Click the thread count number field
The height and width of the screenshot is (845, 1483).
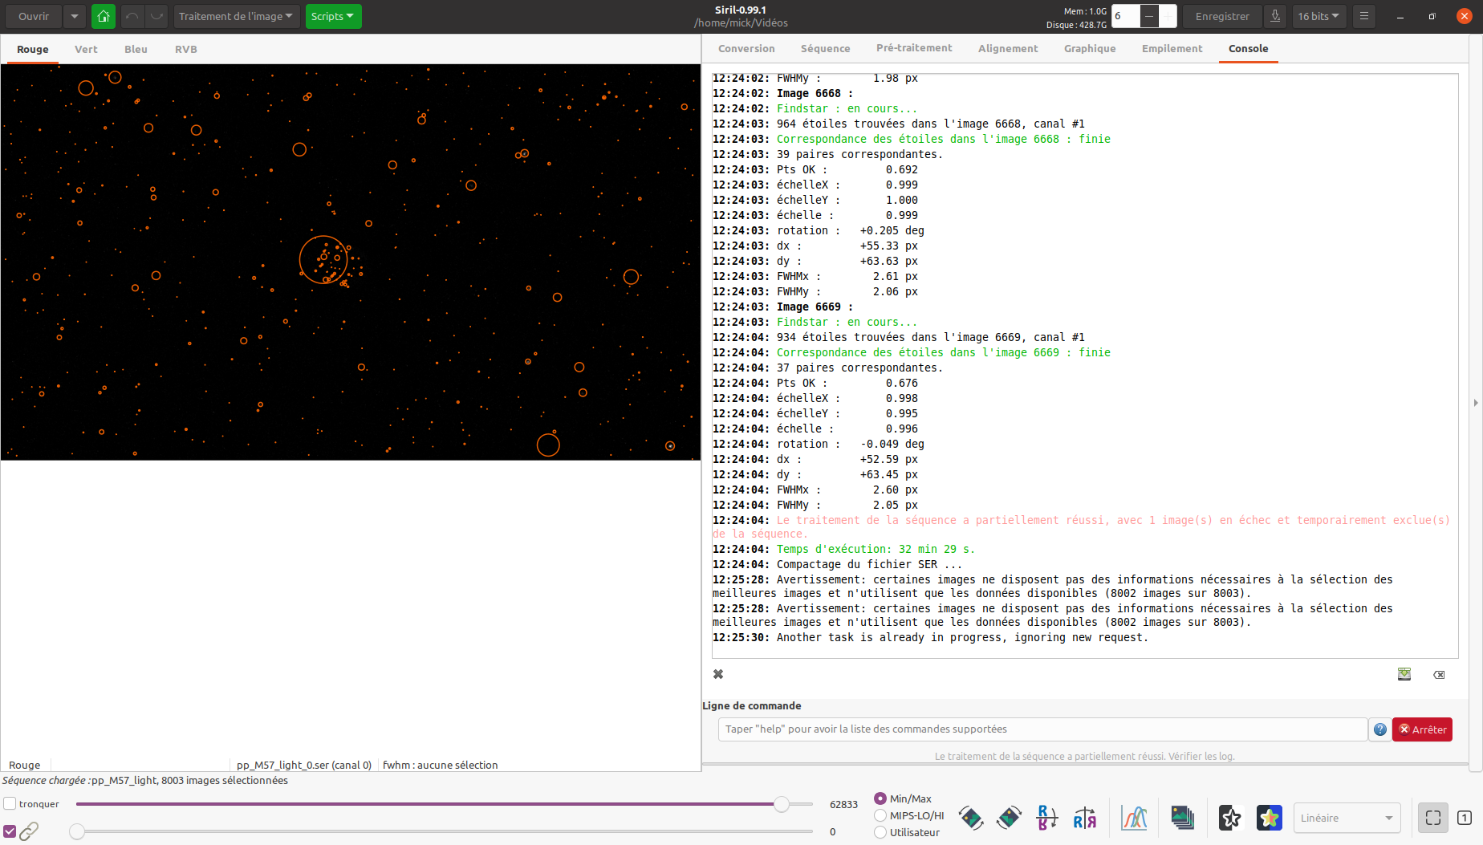click(1126, 16)
